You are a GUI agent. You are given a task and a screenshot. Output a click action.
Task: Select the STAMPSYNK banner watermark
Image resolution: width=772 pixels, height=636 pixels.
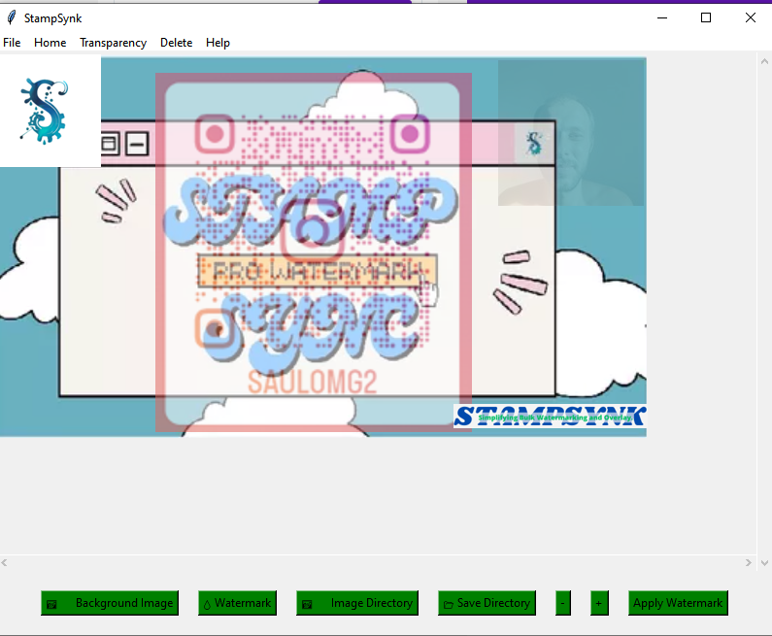click(x=550, y=417)
